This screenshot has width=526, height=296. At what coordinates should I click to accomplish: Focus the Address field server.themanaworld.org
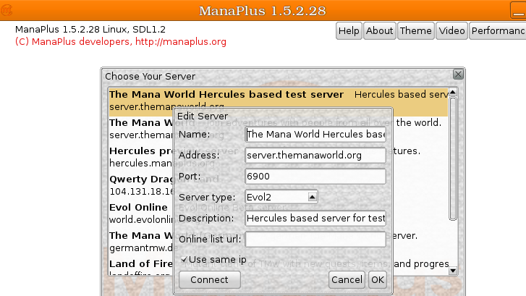(315, 155)
